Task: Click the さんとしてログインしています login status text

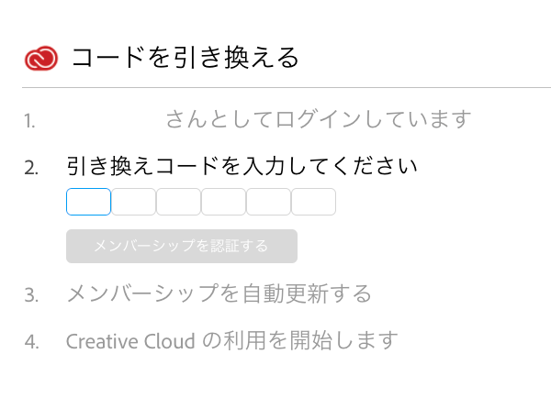Action: [x=318, y=119]
